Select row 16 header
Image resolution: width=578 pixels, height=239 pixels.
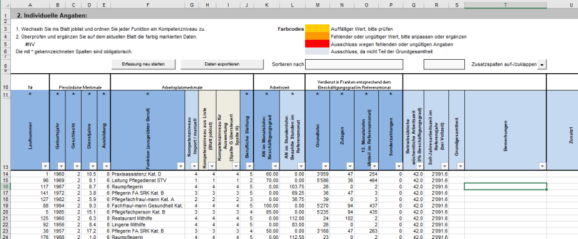(x=6, y=186)
